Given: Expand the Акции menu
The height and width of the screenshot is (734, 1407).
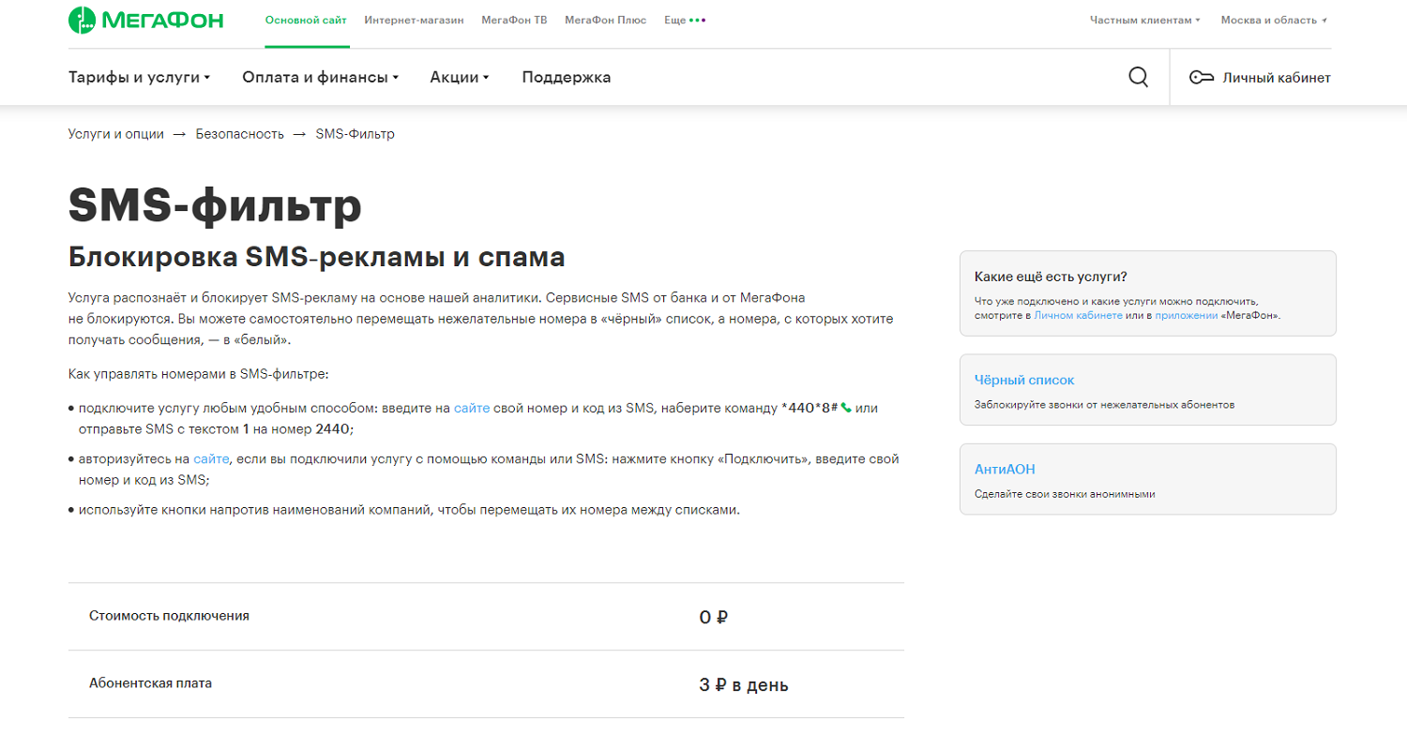Looking at the screenshot, I should 460,78.
